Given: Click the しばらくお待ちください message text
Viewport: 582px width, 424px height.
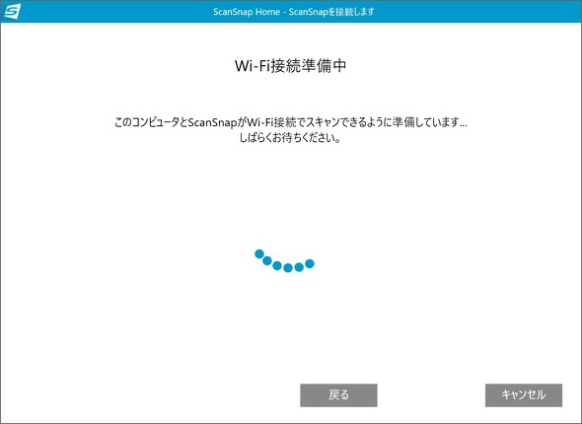Looking at the screenshot, I should coord(290,138).
